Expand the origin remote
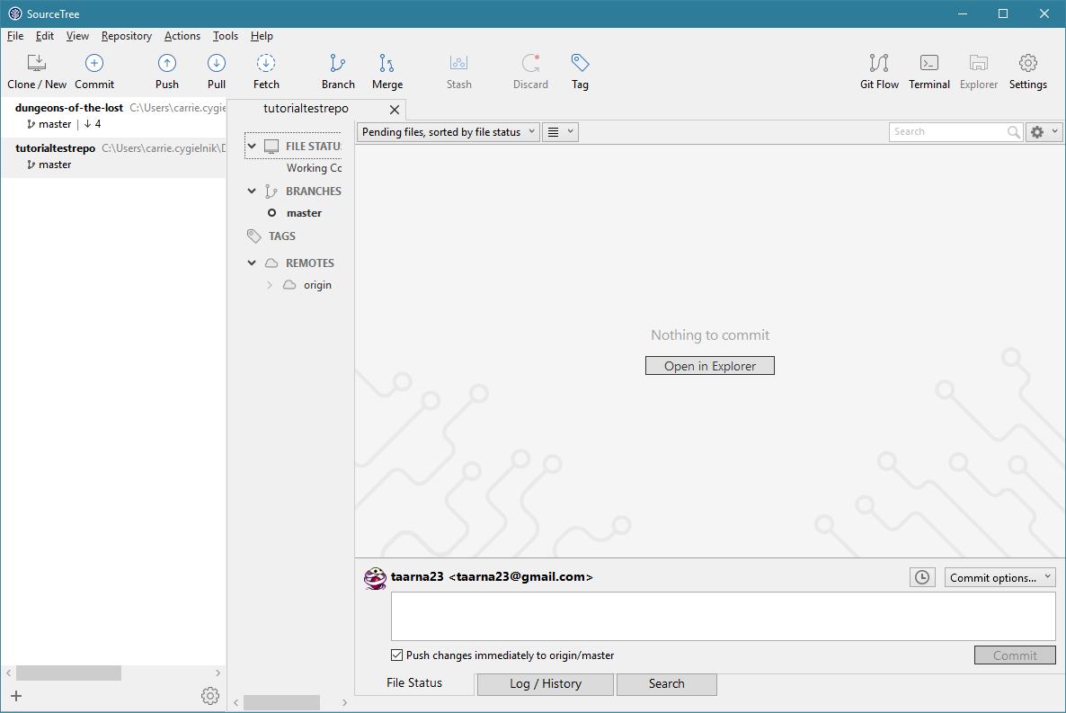This screenshot has width=1066, height=713. (270, 285)
